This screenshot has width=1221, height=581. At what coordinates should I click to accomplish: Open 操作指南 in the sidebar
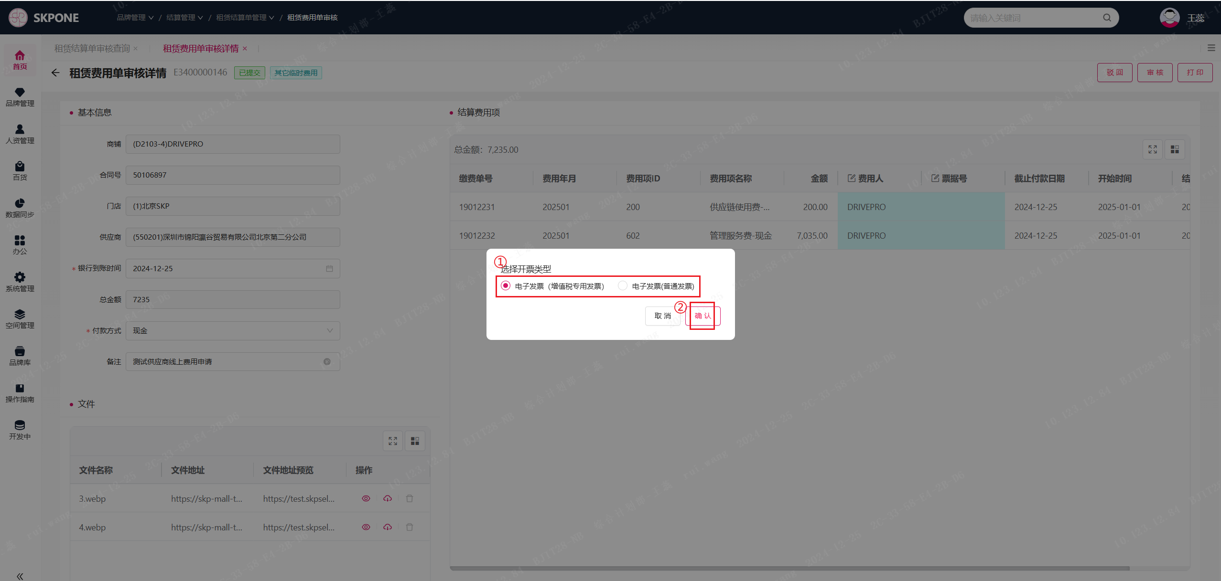click(20, 393)
